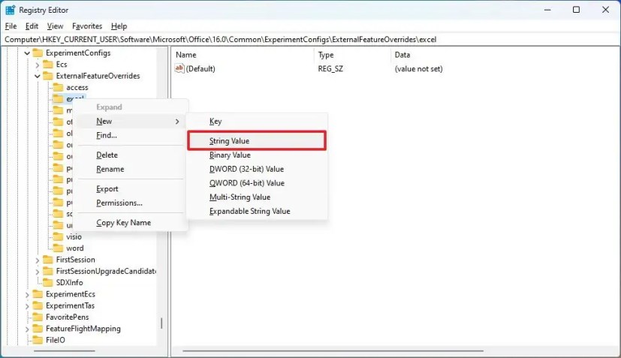Select the access folder icon
Screen dimensions: 621x358
tap(59, 87)
